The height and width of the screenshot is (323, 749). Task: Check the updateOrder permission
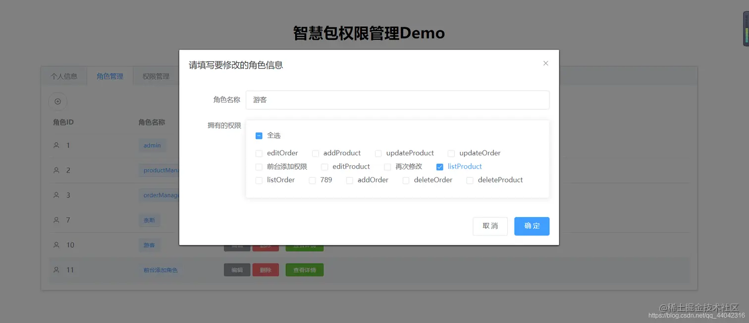(451, 153)
